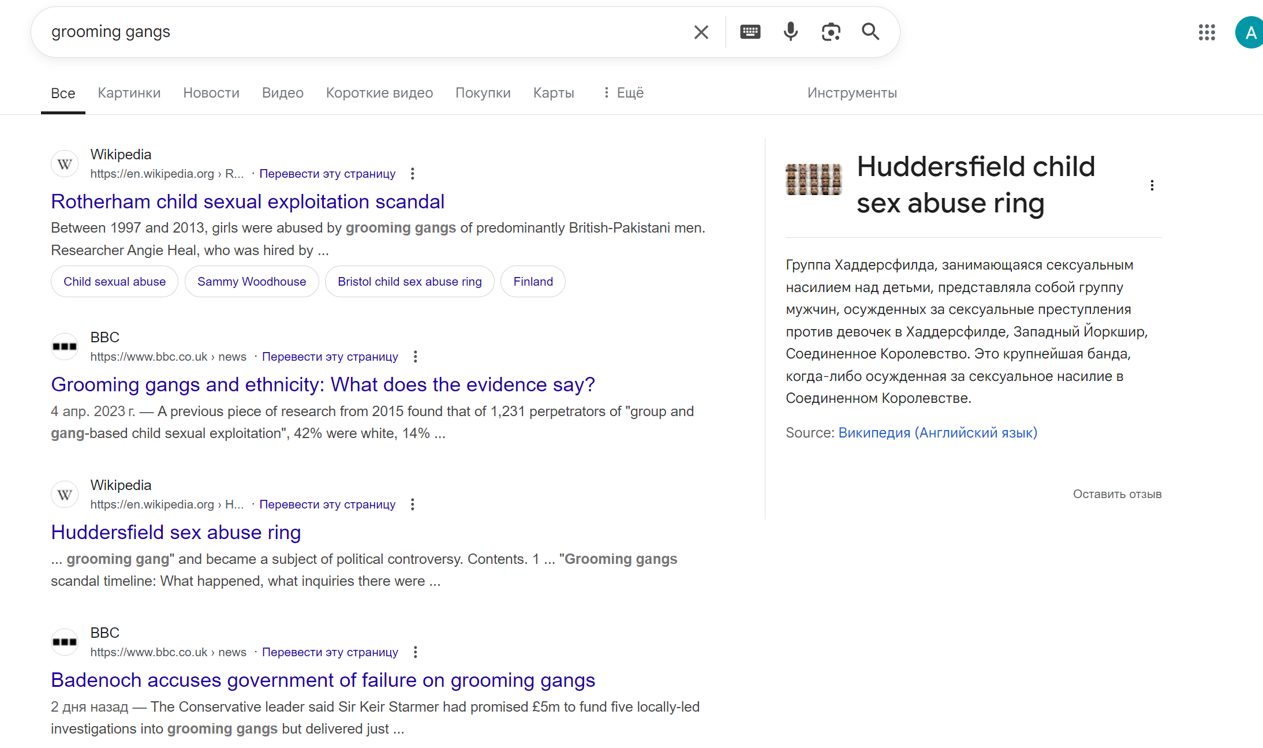This screenshot has height=748, width=1263.
Task: Open Википедия (Английский язык) source link
Action: coord(937,433)
